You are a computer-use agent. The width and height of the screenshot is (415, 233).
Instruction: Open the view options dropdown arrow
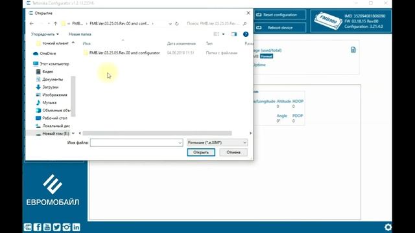pos(223,34)
